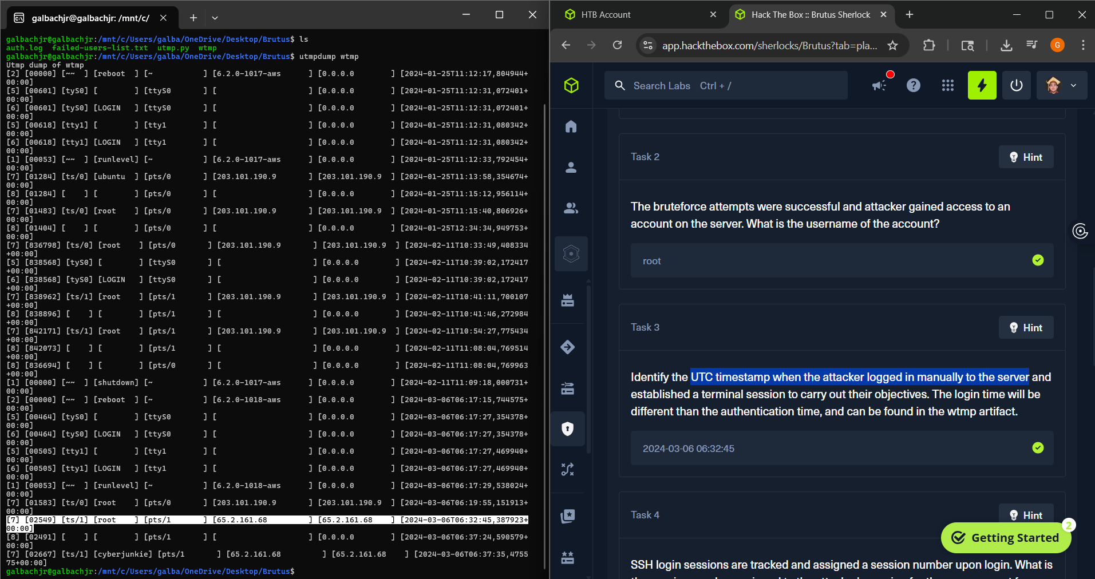Click the Chrome profile avatar G
This screenshot has width=1095, height=579.
[x=1057, y=45]
